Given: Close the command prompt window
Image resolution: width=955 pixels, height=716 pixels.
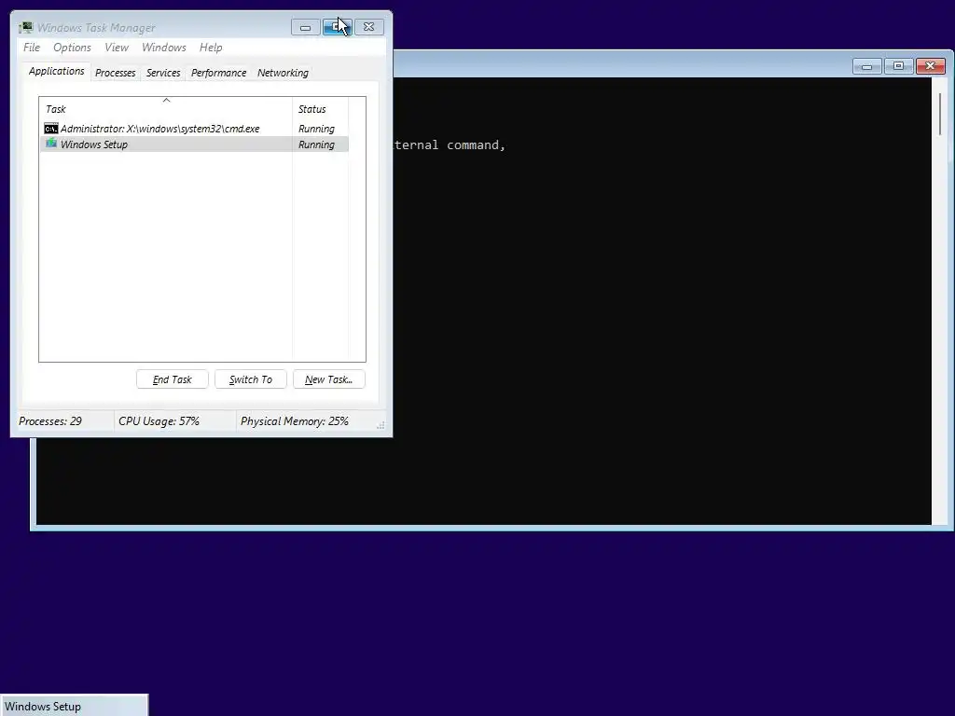Looking at the screenshot, I should [x=931, y=66].
